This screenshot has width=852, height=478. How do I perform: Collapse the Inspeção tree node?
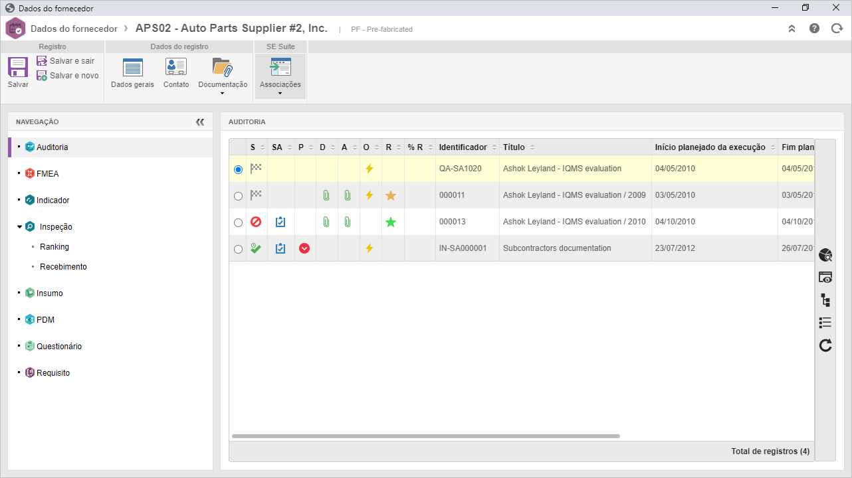click(20, 227)
